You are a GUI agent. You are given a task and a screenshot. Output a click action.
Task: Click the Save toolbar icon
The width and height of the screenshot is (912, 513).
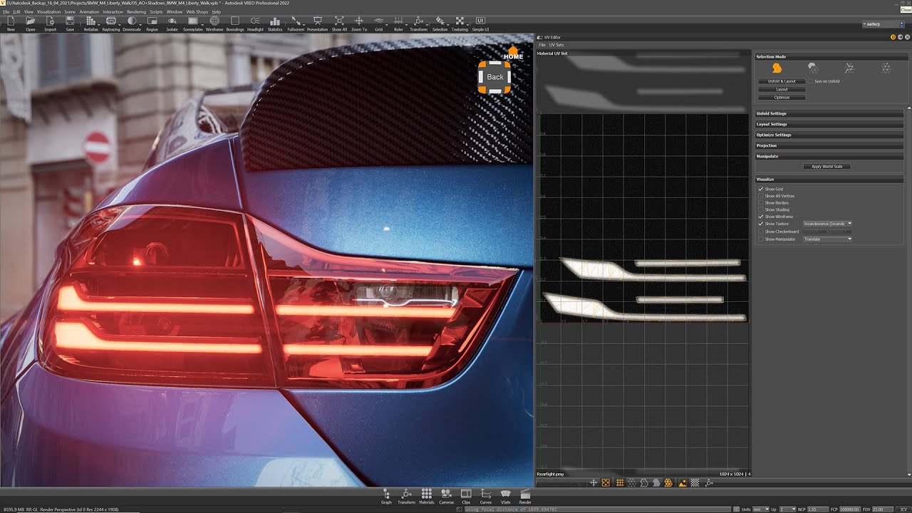tap(70, 24)
